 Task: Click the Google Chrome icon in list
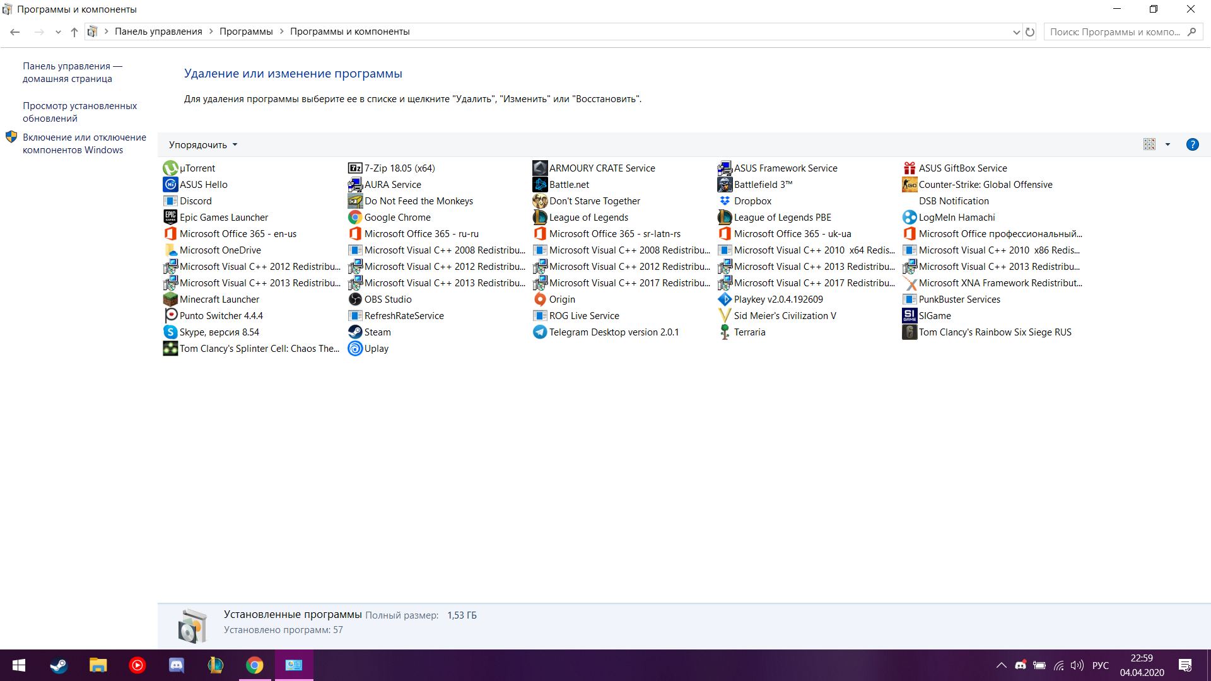(x=355, y=218)
